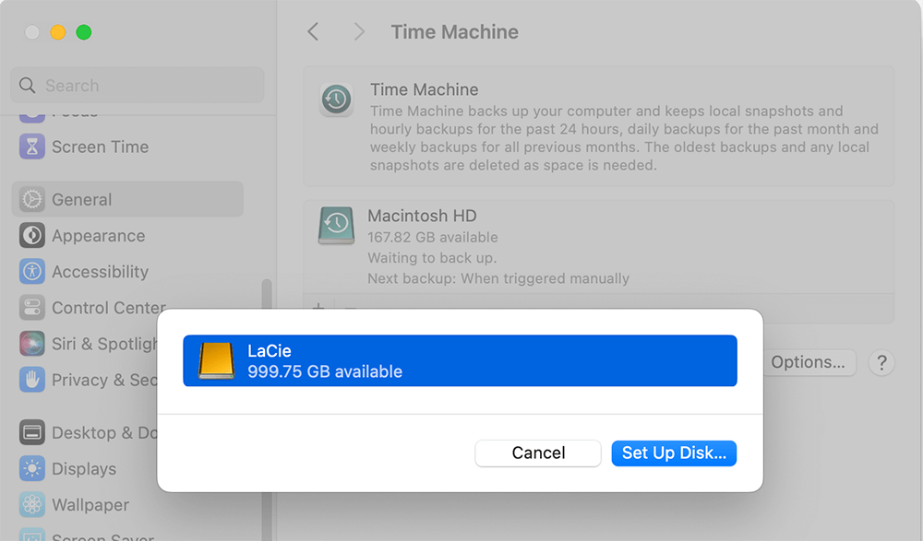Click the Time Machine clock icon

coord(336,99)
